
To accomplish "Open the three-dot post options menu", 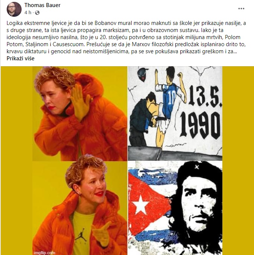I will coord(241,9).
